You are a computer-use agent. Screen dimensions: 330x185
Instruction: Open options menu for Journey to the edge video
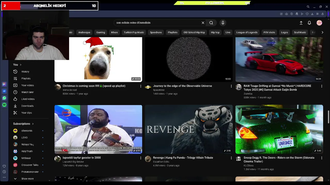tap(231, 86)
